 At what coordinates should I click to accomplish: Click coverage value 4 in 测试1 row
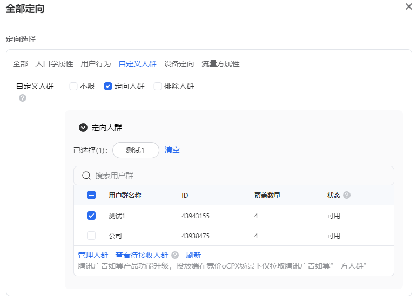click(x=256, y=216)
